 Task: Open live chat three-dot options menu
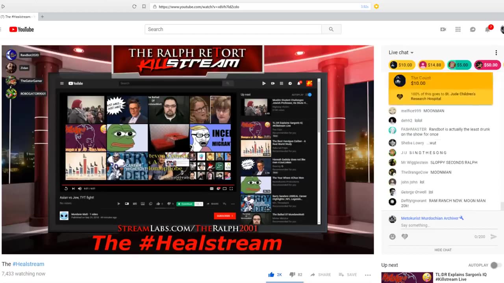coord(496,53)
